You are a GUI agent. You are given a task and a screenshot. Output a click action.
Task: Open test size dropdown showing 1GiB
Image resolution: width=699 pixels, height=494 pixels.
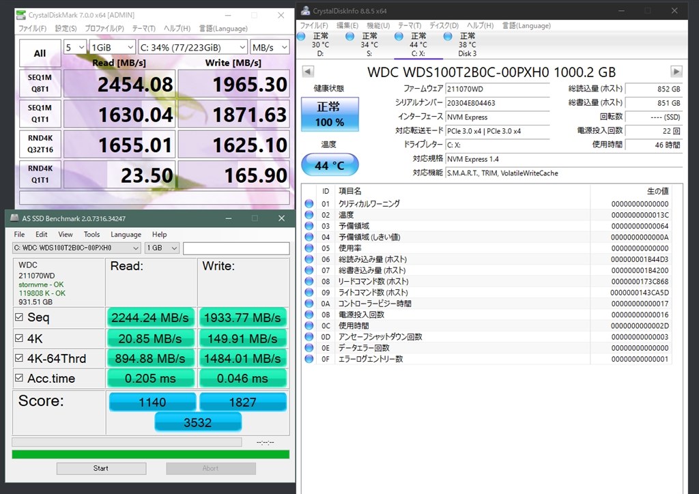(x=113, y=47)
